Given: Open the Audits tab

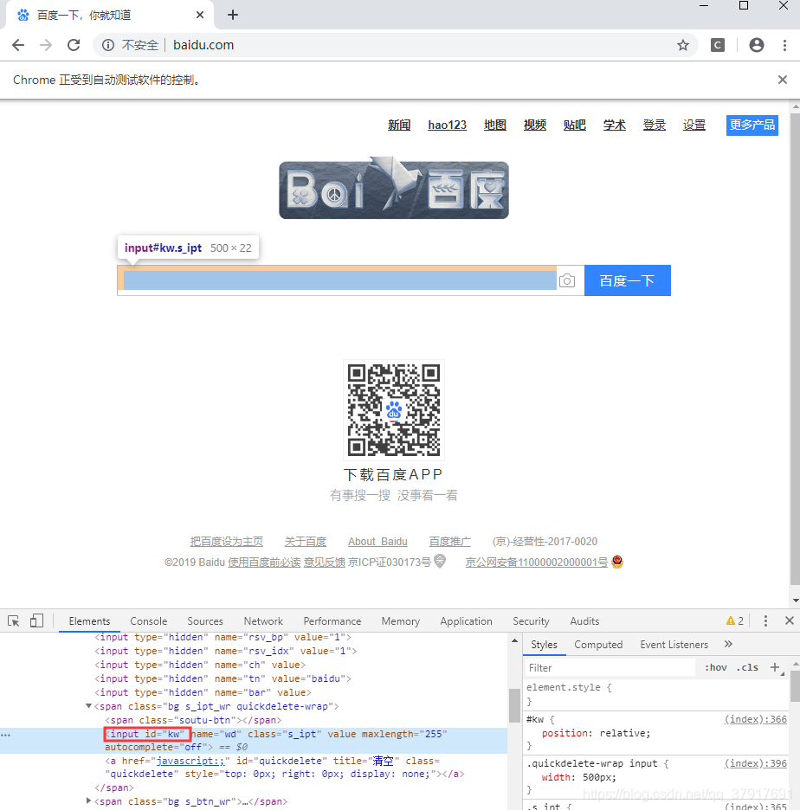Looking at the screenshot, I should coord(584,621).
